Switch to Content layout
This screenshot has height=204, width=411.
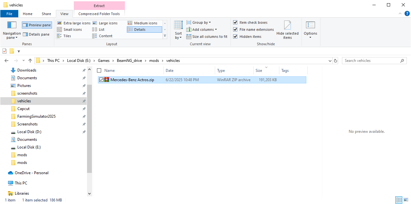click(x=102, y=36)
